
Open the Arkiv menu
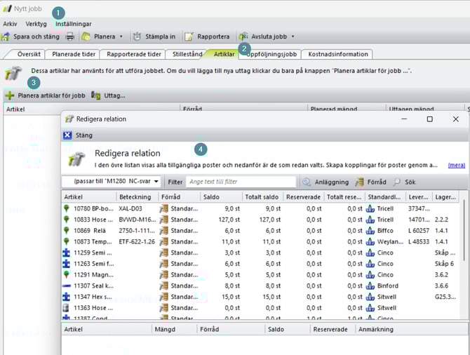click(x=10, y=24)
